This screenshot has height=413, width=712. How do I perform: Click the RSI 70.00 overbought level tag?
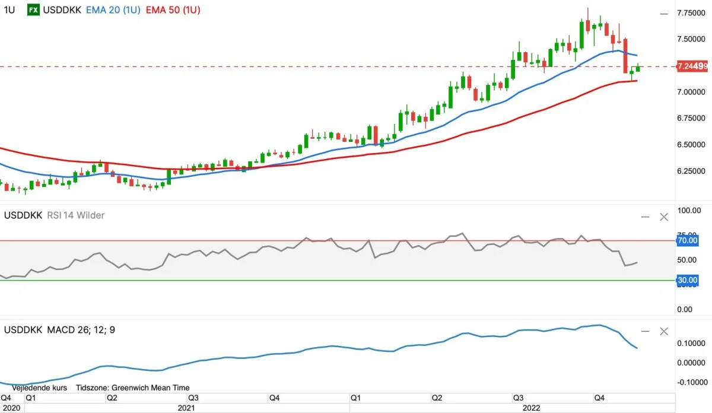click(686, 241)
